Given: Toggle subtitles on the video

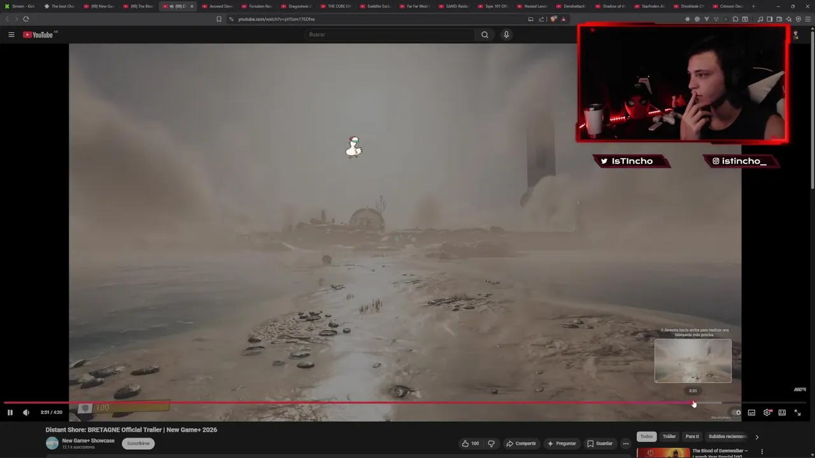Looking at the screenshot, I should point(751,412).
